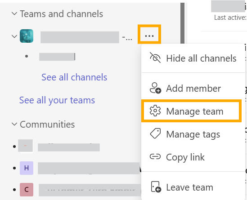Open the blurred channel under the team
Screen dimensions: 247x200
pyautogui.click(x=57, y=57)
